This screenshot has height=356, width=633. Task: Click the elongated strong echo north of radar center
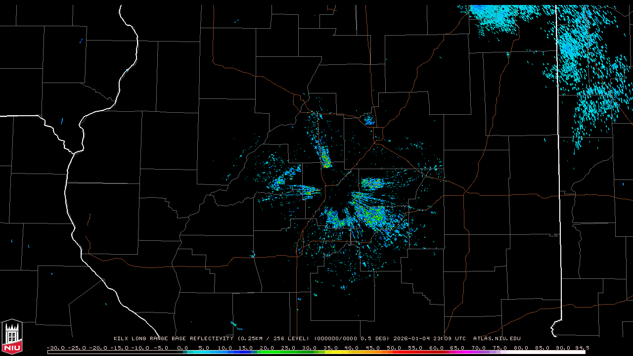(325, 158)
